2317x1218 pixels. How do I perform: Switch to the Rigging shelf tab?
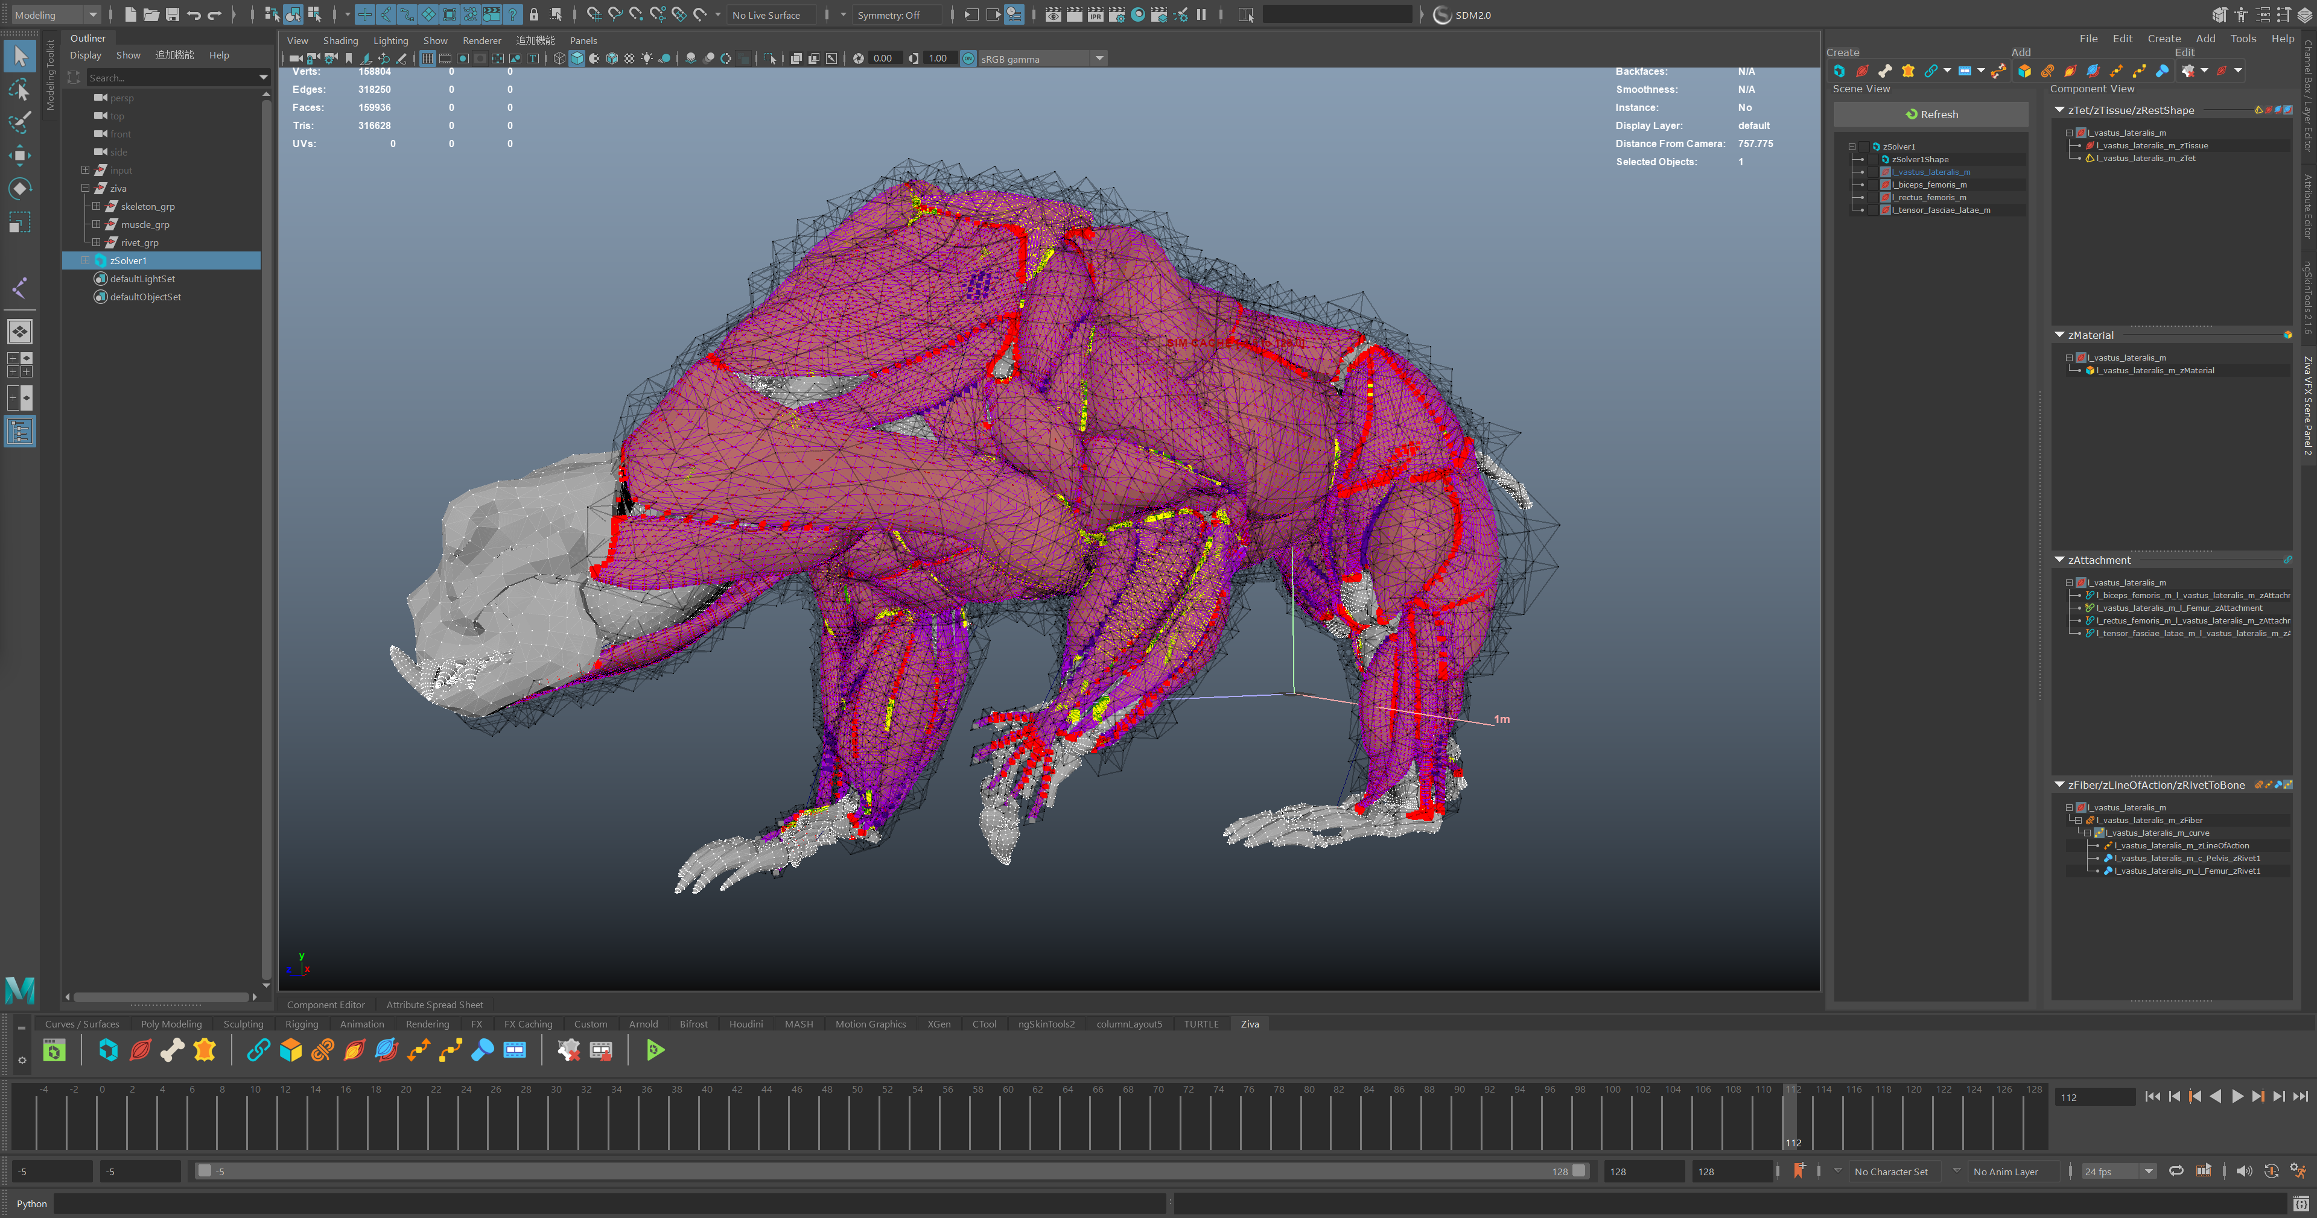coord(301,1024)
